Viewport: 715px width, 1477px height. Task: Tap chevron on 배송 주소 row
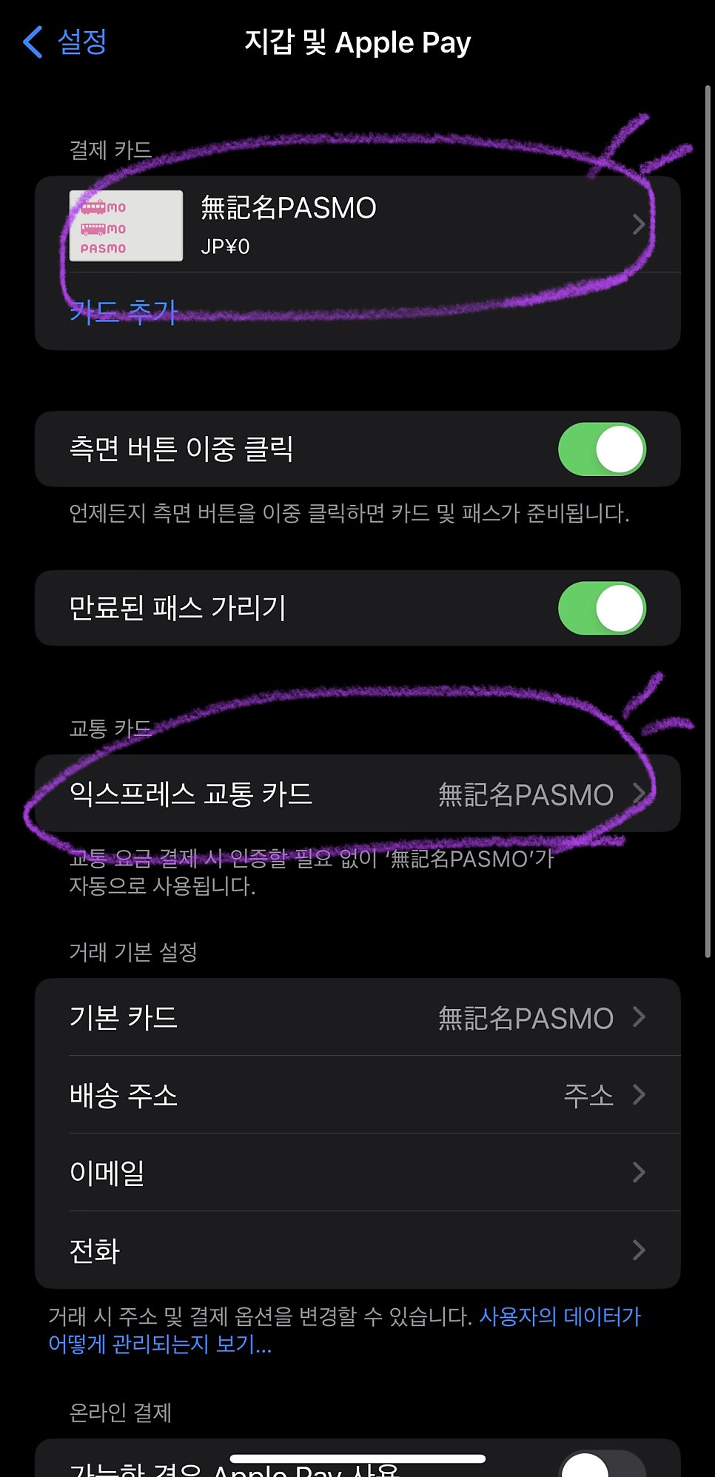639,1094
